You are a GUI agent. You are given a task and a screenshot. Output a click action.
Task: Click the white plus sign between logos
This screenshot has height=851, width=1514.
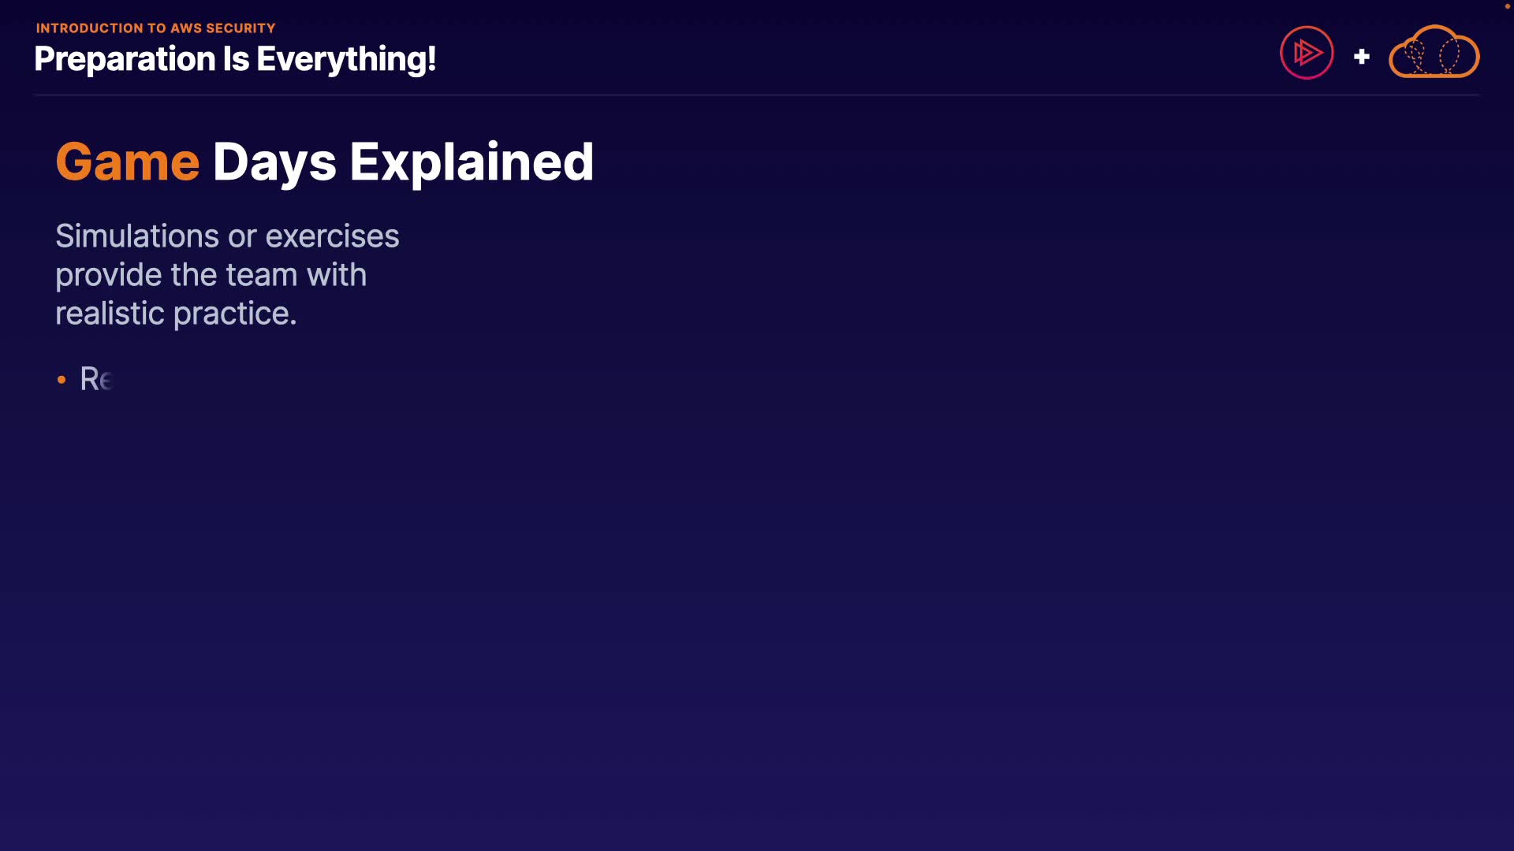click(x=1361, y=57)
